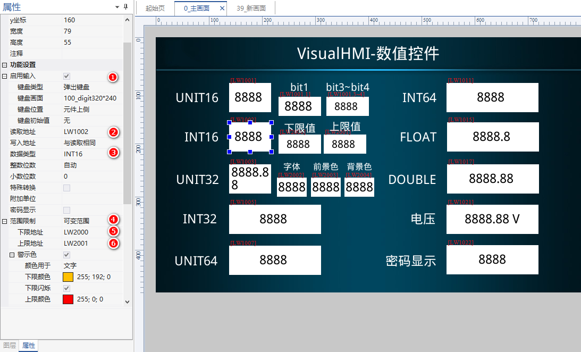Open the 属性 panel options dropdown arrow
This screenshot has height=352, width=581.
(x=117, y=7)
